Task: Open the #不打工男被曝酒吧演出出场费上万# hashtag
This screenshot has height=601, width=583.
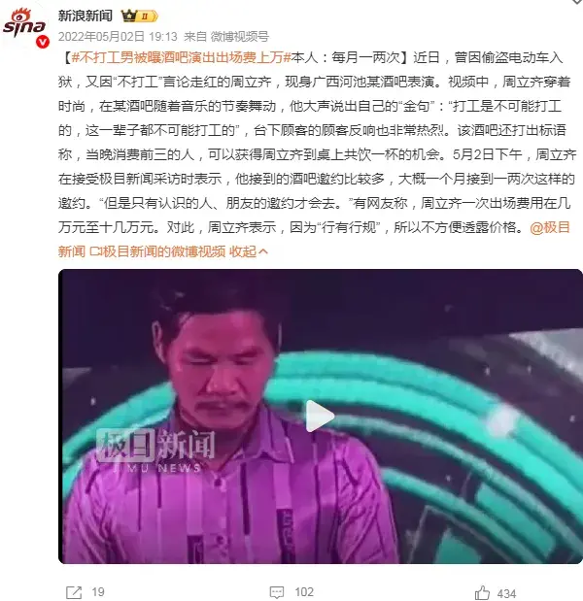Action: tap(182, 57)
